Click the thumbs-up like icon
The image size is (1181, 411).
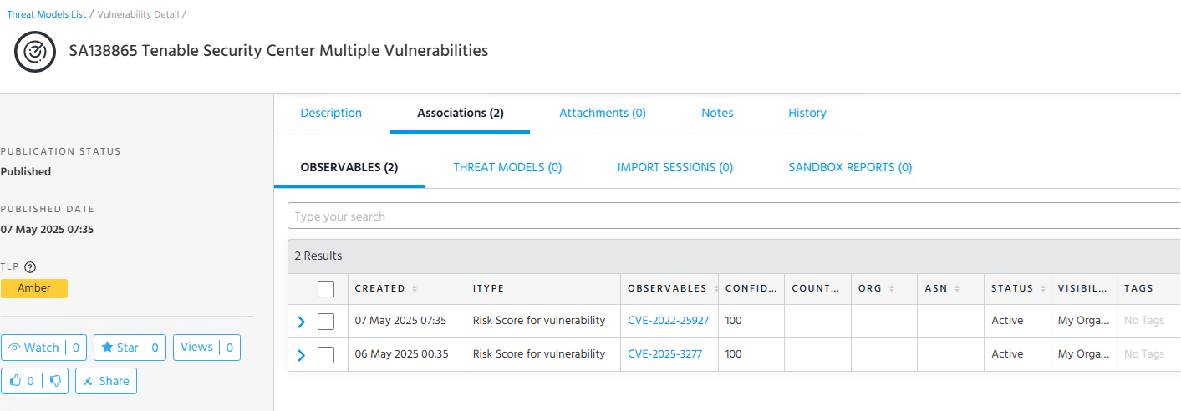tap(16, 381)
